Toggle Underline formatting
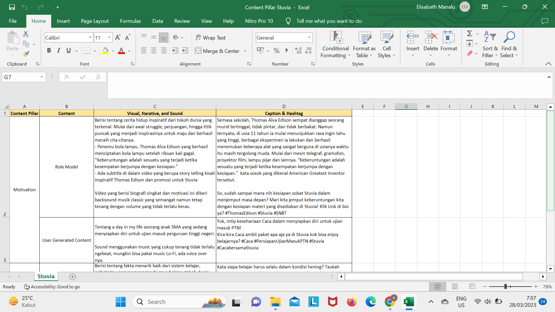Screen dimensions: 555x312 [x=69, y=51]
